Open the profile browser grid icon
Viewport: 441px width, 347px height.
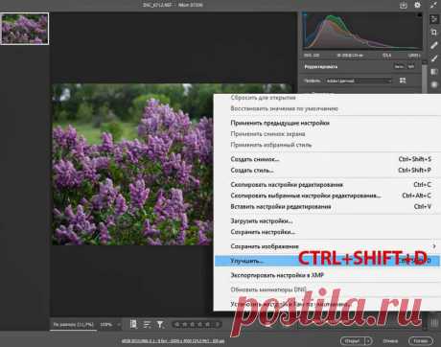click(403, 81)
